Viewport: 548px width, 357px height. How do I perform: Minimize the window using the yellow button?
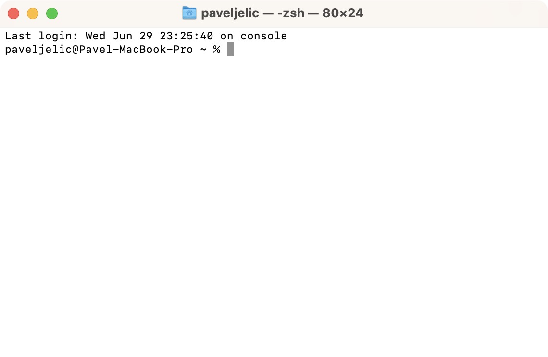click(33, 13)
